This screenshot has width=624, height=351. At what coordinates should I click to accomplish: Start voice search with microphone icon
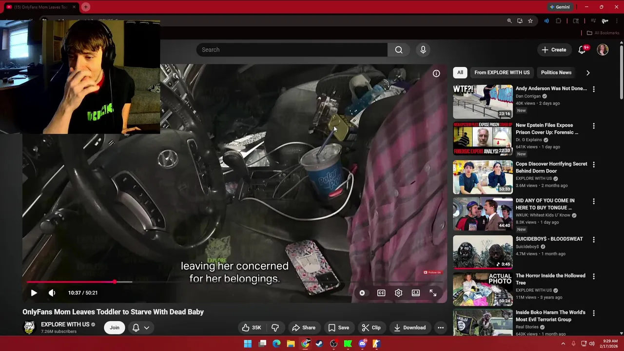click(x=423, y=50)
